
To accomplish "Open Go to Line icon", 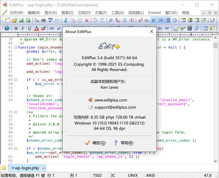I will tap(131, 20).
